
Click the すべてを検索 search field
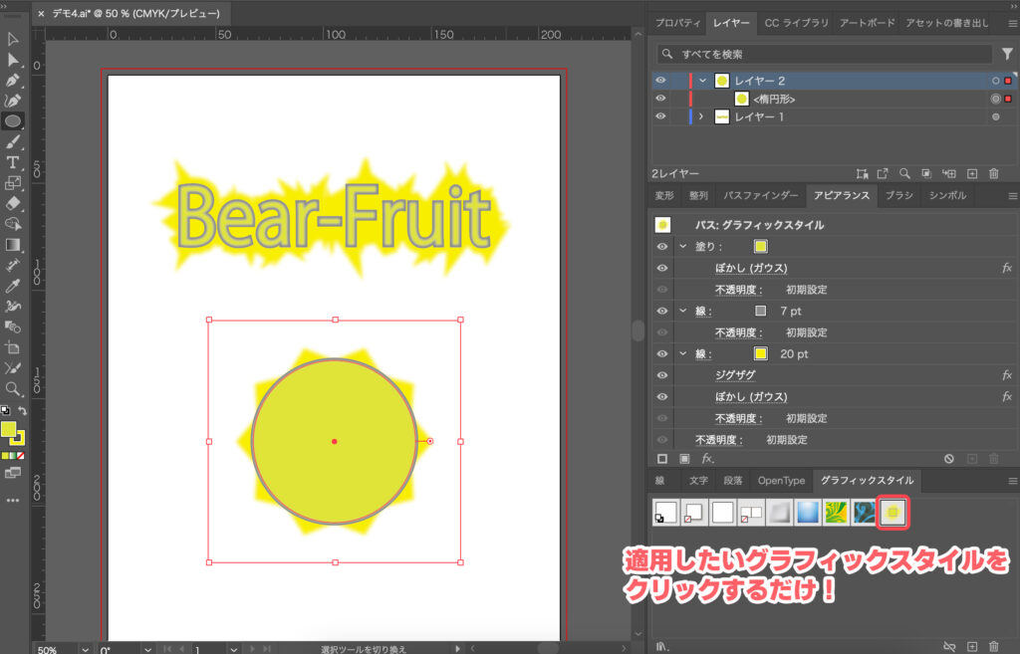tap(827, 54)
